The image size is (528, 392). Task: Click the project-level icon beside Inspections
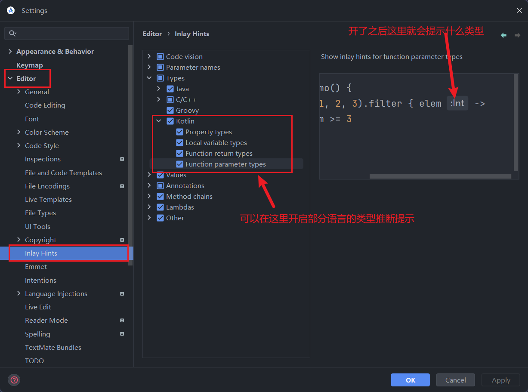pyautogui.click(x=122, y=159)
